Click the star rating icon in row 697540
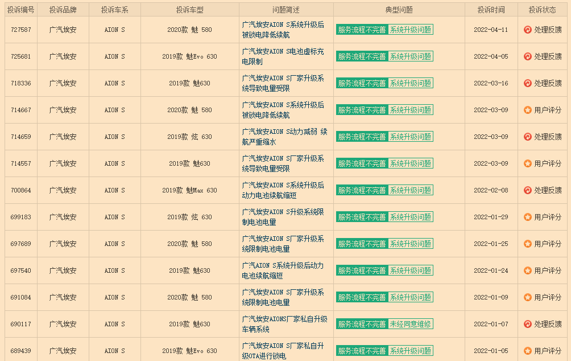Image resolution: width=571 pixels, height=361 pixels. (x=527, y=270)
